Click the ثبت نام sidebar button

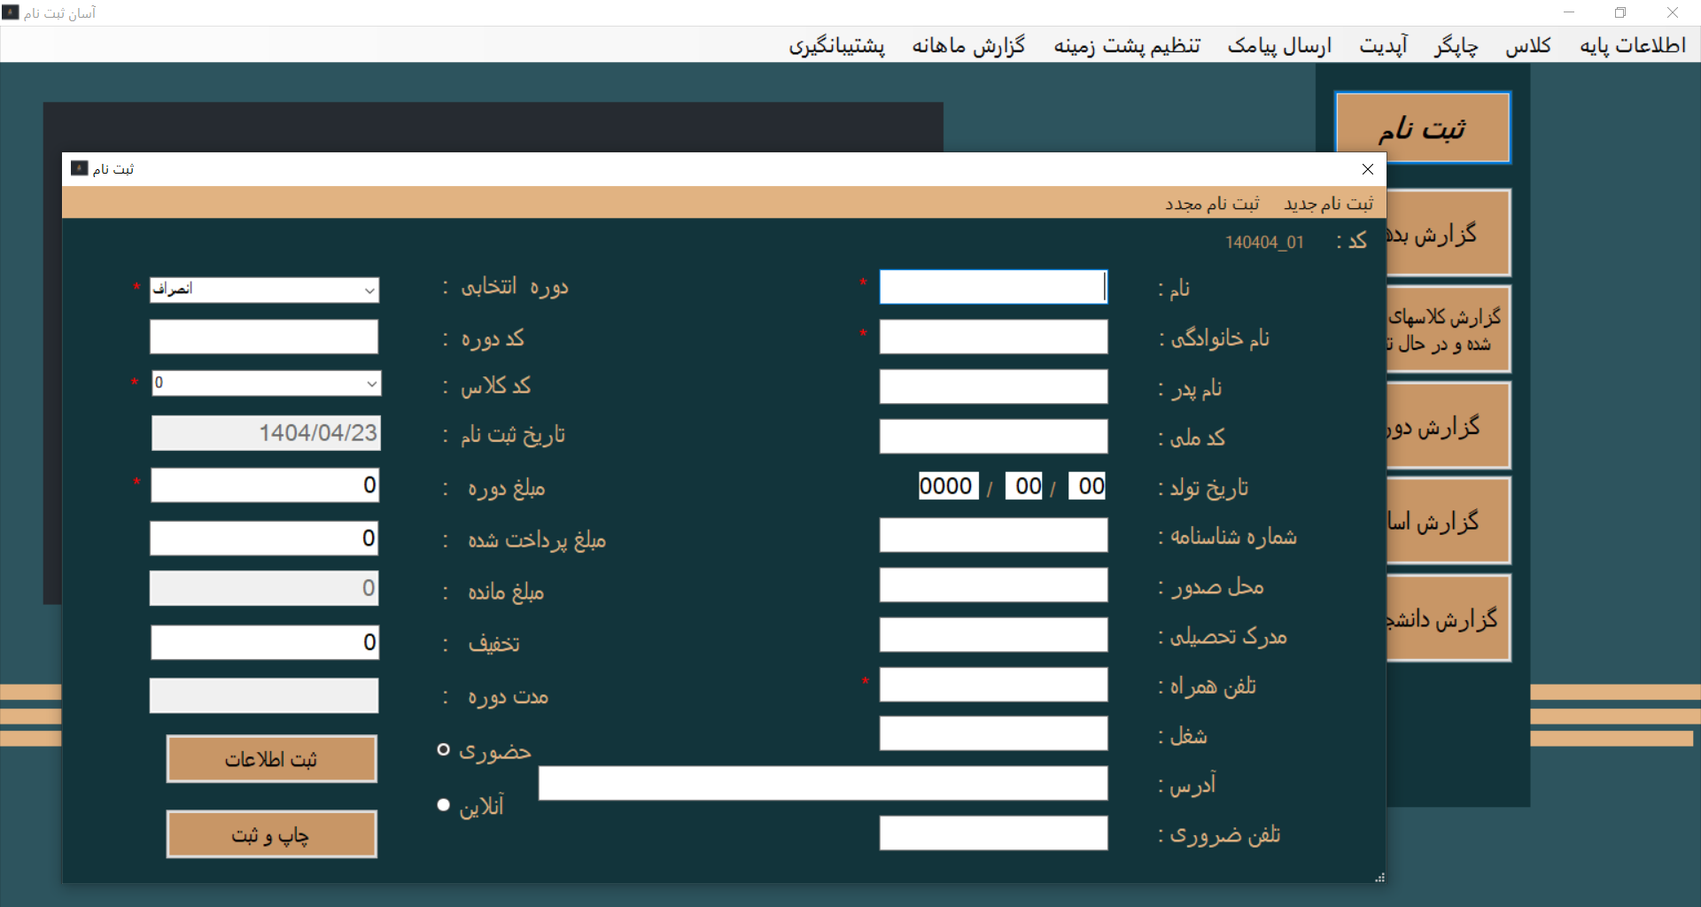(x=1423, y=128)
